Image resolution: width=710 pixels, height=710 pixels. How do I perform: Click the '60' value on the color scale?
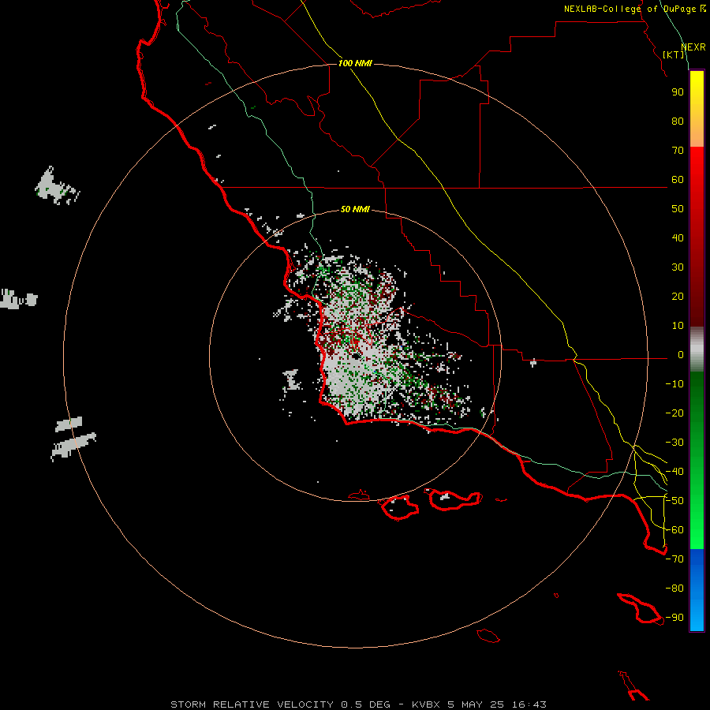[678, 179]
